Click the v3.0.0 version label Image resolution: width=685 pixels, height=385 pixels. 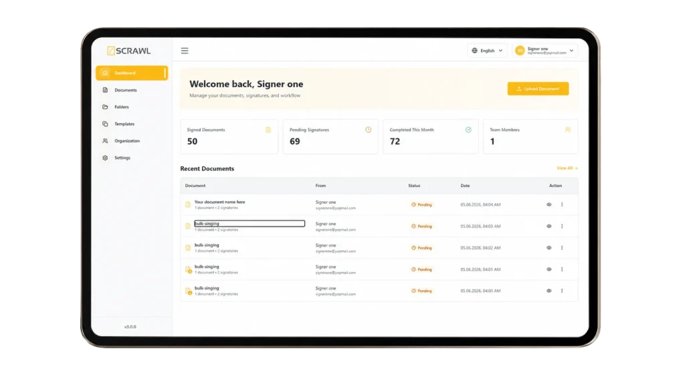[130, 326]
